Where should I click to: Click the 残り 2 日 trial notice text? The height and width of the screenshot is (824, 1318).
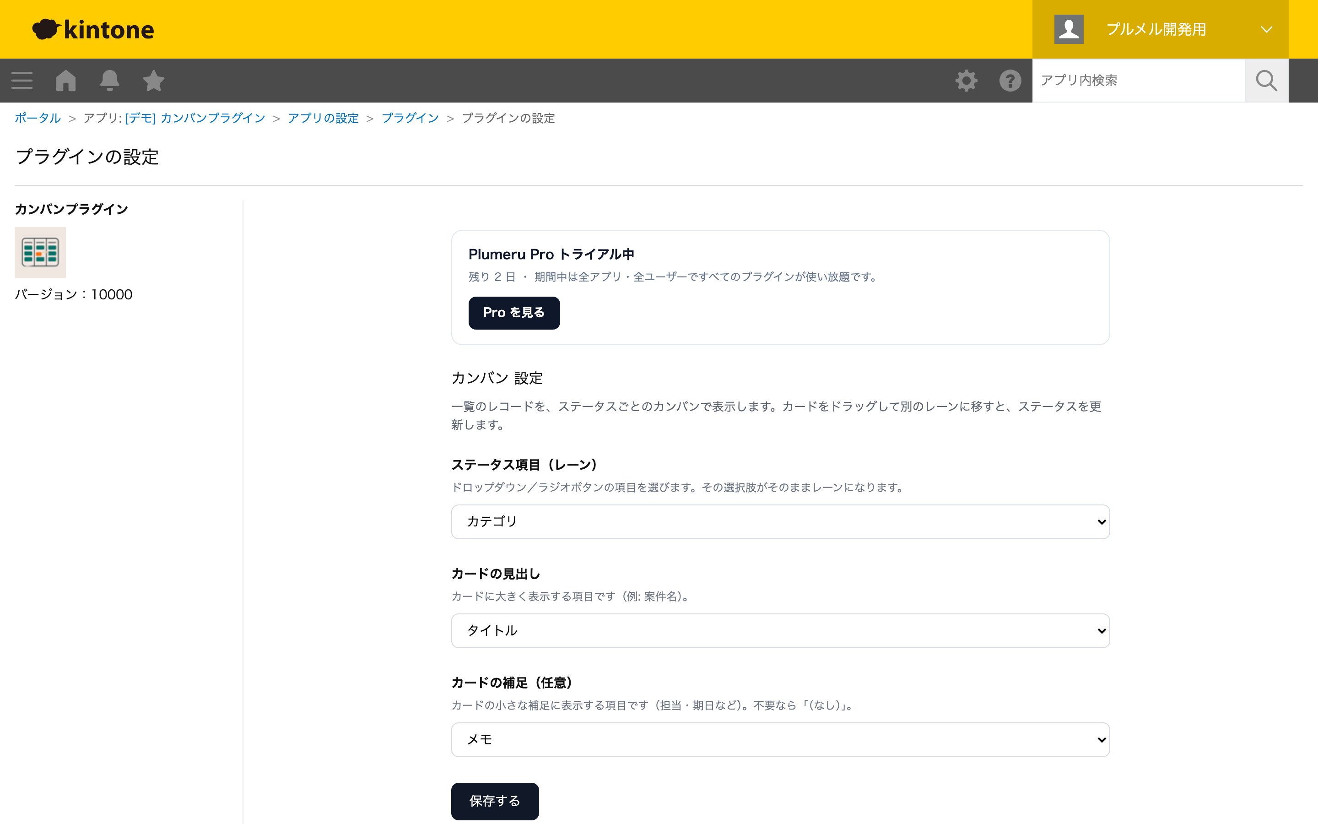[674, 277]
